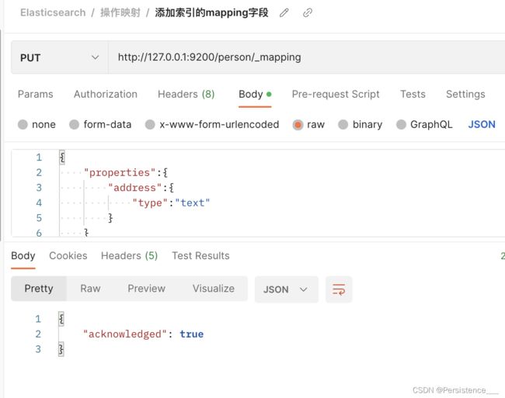The width and height of the screenshot is (505, 398).
Task: Open the Pre-request Script tab
Action: point(336,94)
